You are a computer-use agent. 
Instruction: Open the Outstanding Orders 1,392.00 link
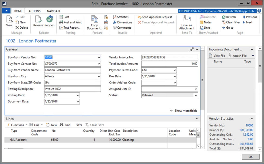248,135
